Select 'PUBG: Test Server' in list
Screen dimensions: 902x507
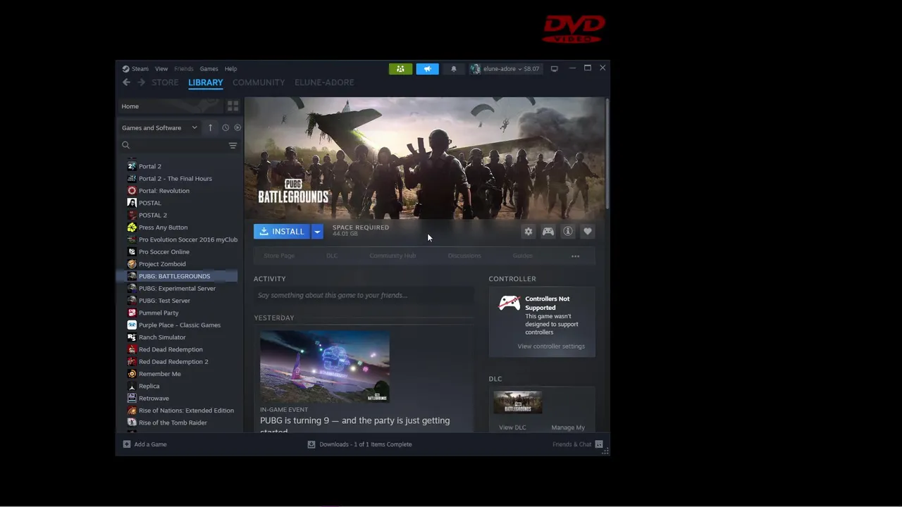coord(164,301)
